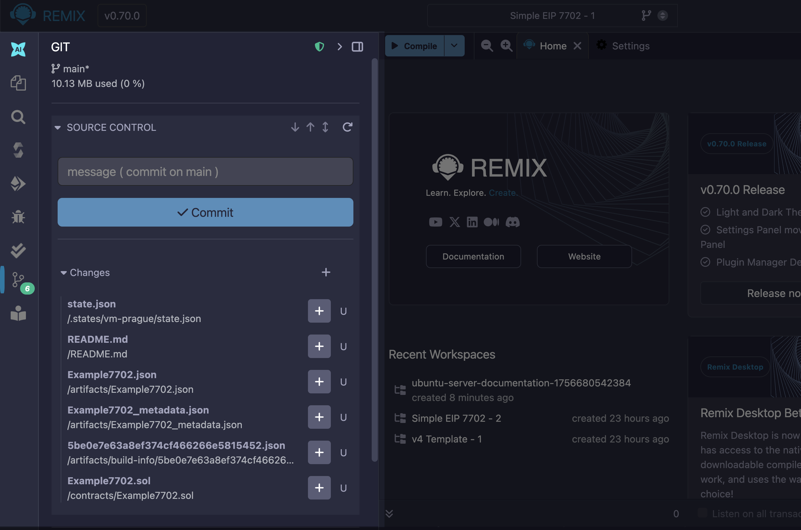
Task: Toggle Listen on all transactions checkbox
Action: 702,513
